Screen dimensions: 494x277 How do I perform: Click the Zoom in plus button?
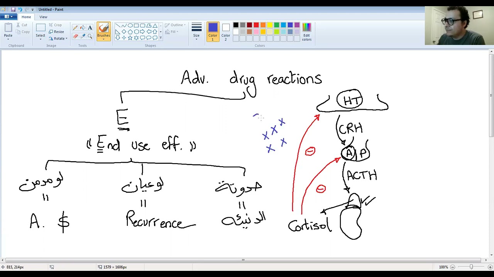[490, 267]
